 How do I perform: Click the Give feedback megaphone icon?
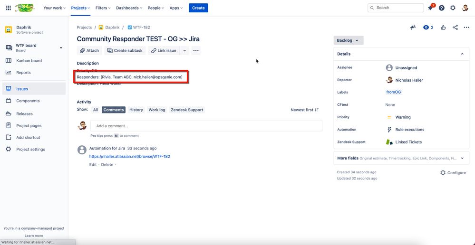(x=413, y=28)
